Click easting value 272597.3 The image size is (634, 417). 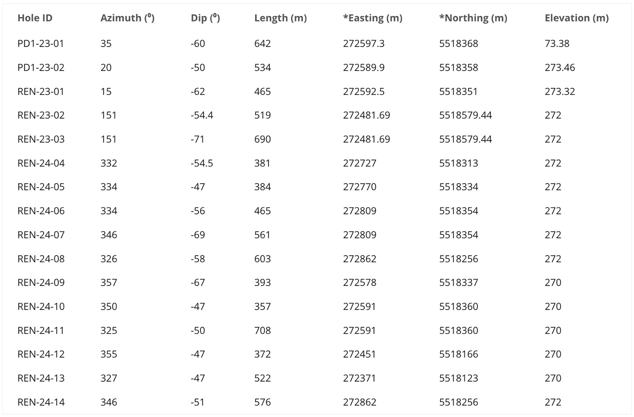[364, 44]
